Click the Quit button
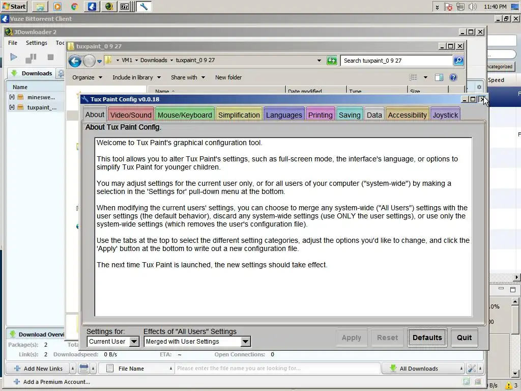This screenshot has height=391, width=521. (x=464, y=338)
